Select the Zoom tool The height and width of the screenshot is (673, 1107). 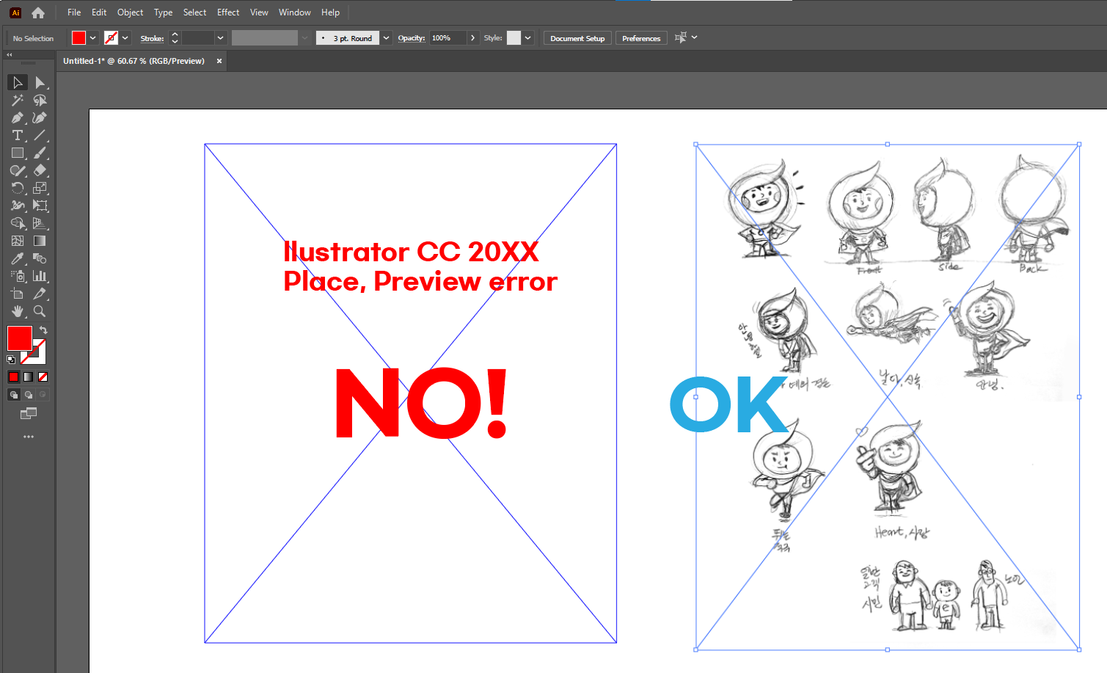[40, 311]
